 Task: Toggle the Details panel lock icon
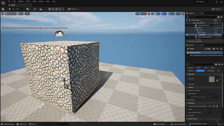(221, 49)
